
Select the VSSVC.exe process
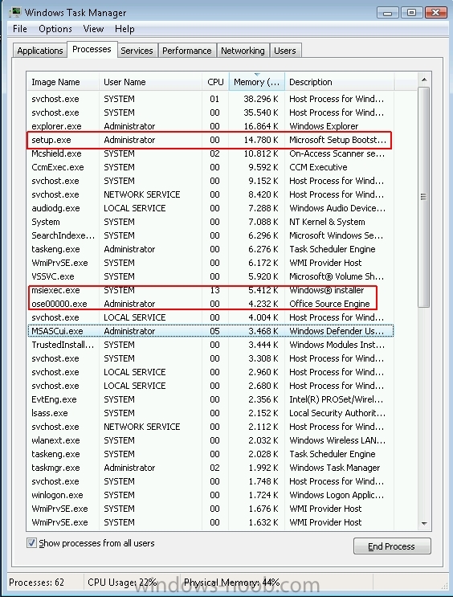[x=210, y=276]
